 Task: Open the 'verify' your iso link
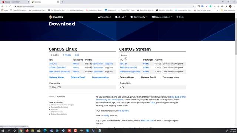point(106,116)
